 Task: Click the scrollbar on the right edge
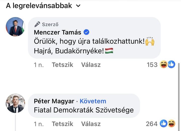point(179,96)
